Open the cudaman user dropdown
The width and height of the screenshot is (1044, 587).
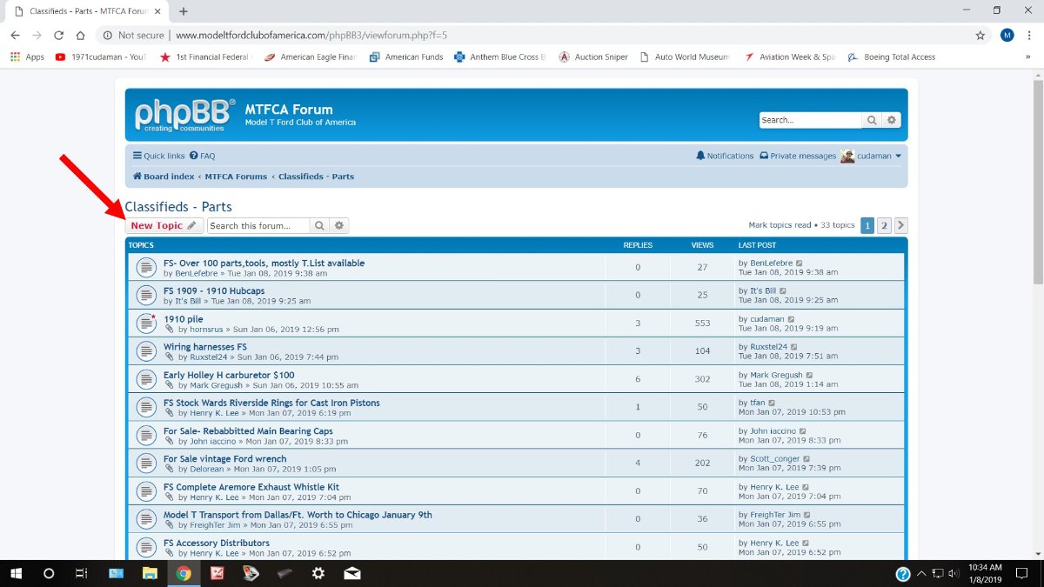click(x=872, y=156)
